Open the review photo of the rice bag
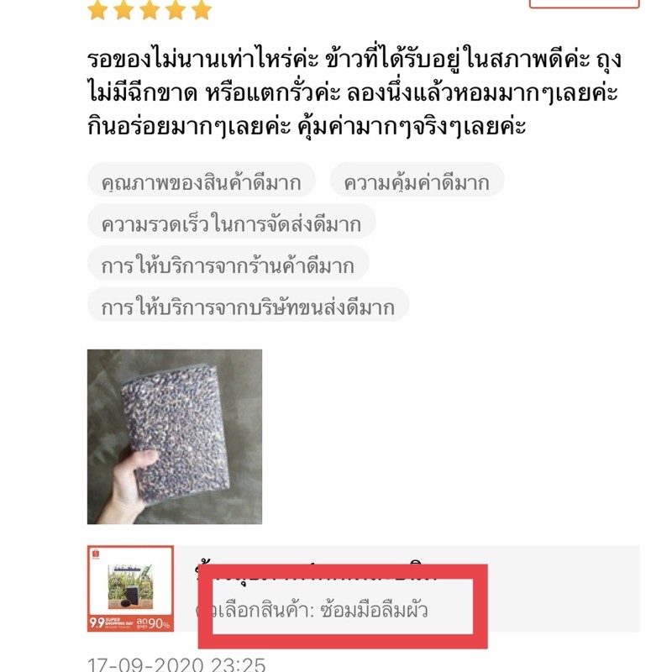 (x=175, y=436)
